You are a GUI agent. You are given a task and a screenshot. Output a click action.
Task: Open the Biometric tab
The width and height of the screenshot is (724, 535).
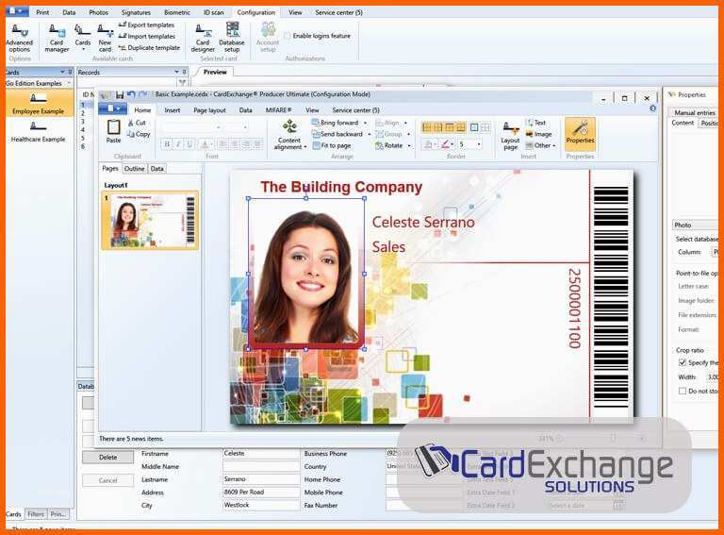(177, 12)
